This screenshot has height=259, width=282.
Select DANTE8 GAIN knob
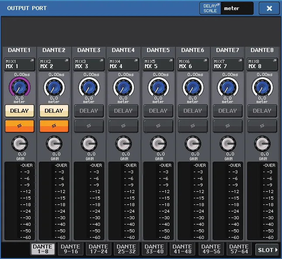click(x=262, y=143)
